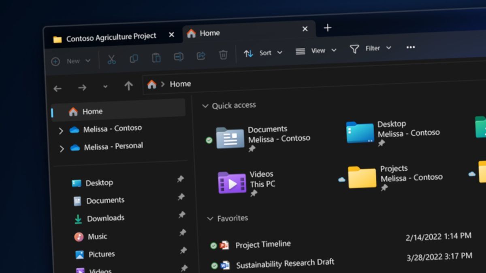Open Melissa - Contoso in navigation pane
The image size is (486, 273).
pyautogui.click(x=112, y=129)
